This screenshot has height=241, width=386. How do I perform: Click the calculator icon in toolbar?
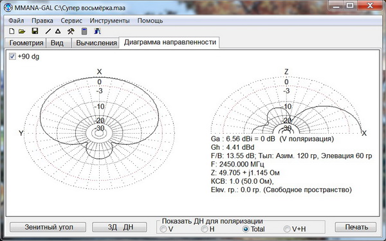tap(84, 31)
